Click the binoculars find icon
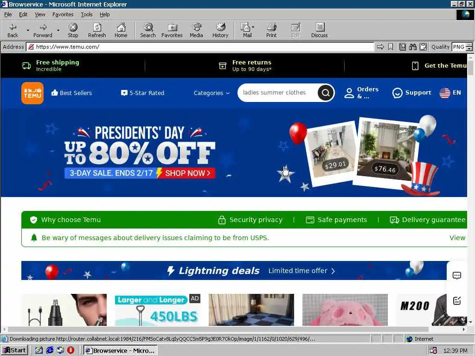The width and height of the screenshot is (475, 356). pos(412,47)
